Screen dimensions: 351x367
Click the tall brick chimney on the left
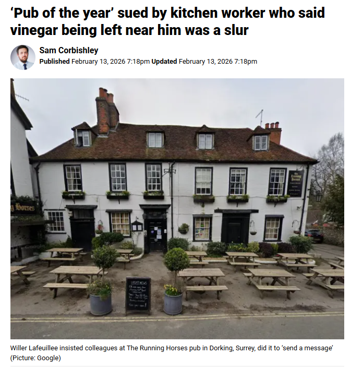[x=106, y=110]
